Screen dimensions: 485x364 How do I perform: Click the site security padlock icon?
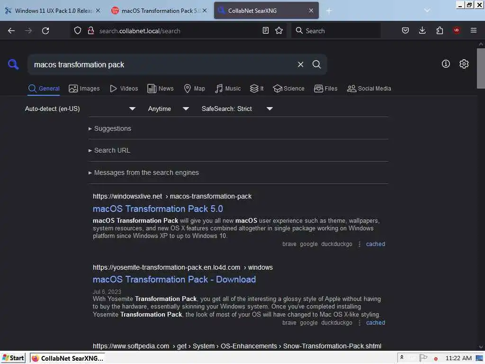[x=90, y=30]
